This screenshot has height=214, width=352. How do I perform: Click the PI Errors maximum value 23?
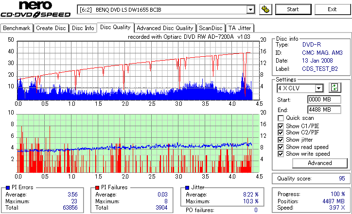pos(74,201)
